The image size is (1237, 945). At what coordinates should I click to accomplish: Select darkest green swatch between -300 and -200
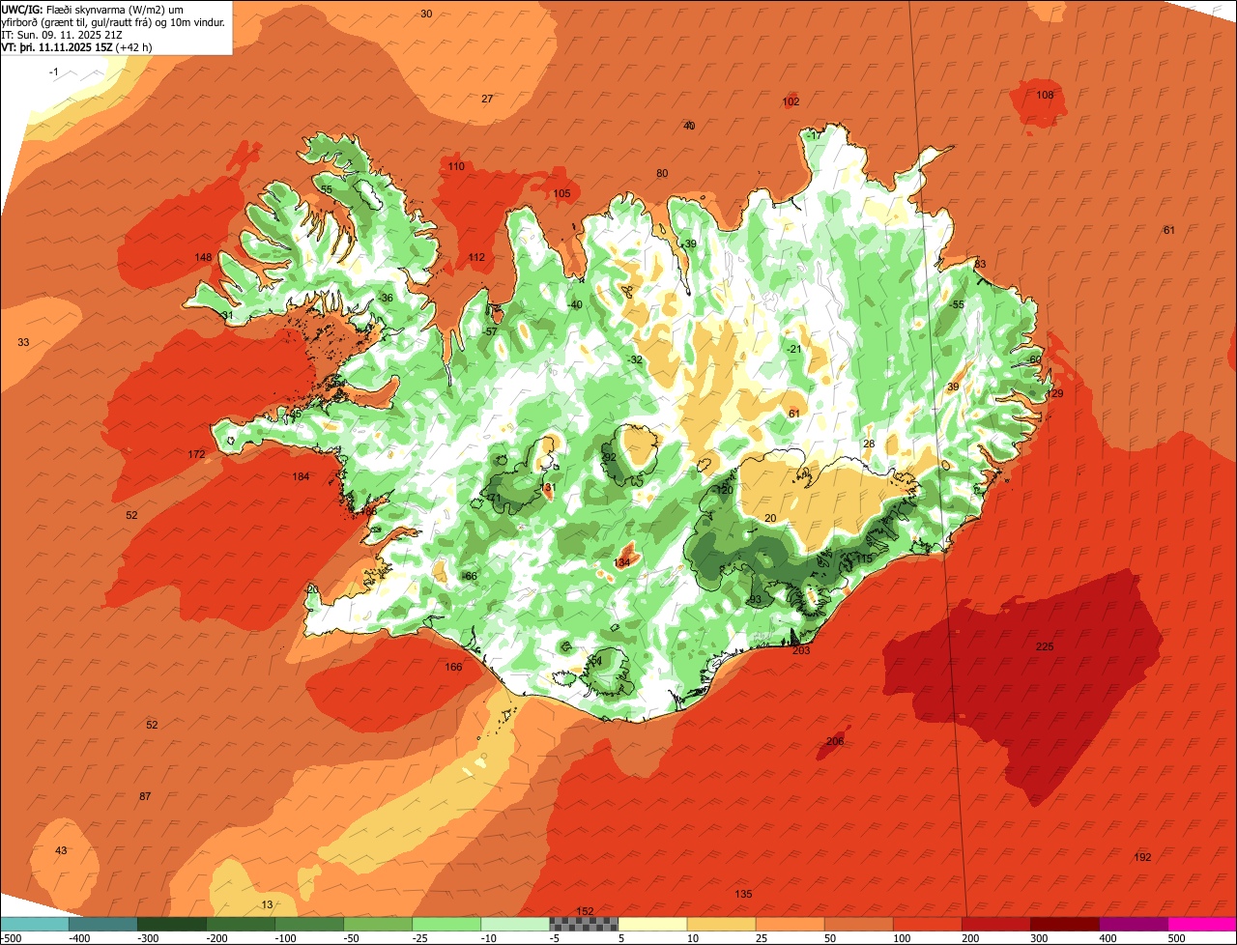172,924
